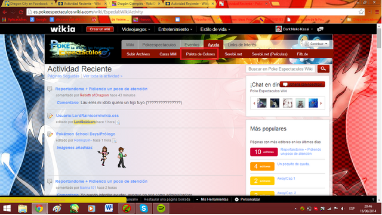Click the Buscar en Poke Espectaculos search field
The width and height of the screenshot is (382, 215).
click(x=281, y=69)
